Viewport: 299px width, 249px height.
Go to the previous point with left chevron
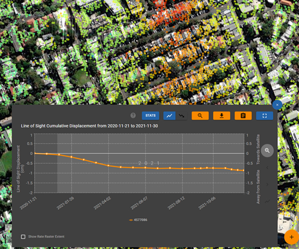point(267,168)
